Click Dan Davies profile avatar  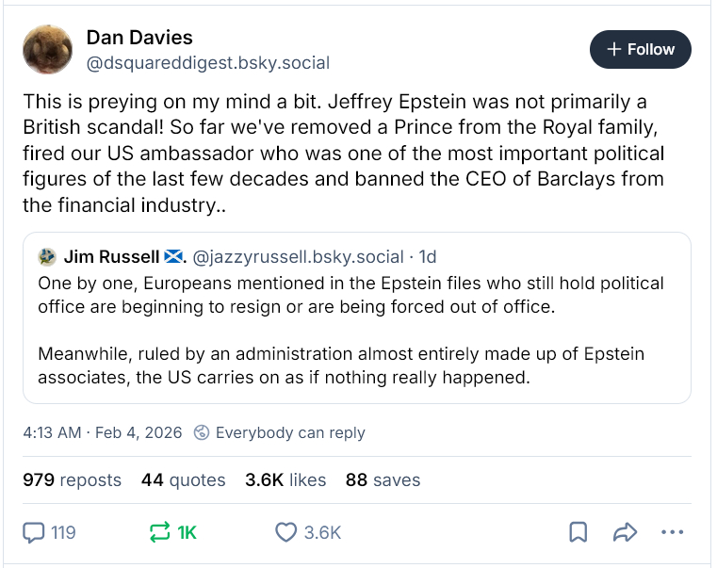click(48, 50)
